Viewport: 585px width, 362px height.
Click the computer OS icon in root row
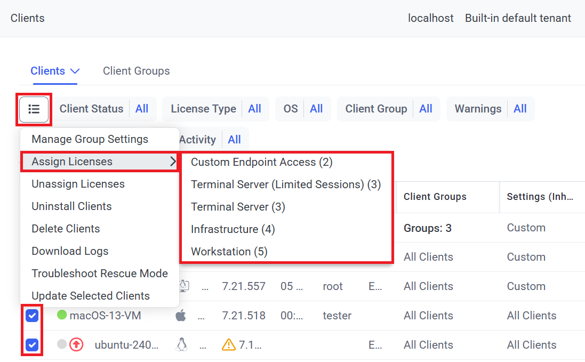point(183,286)
